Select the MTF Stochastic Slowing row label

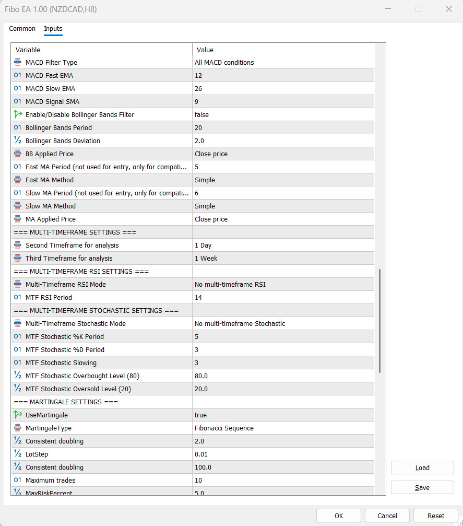(x=61, y=363)
